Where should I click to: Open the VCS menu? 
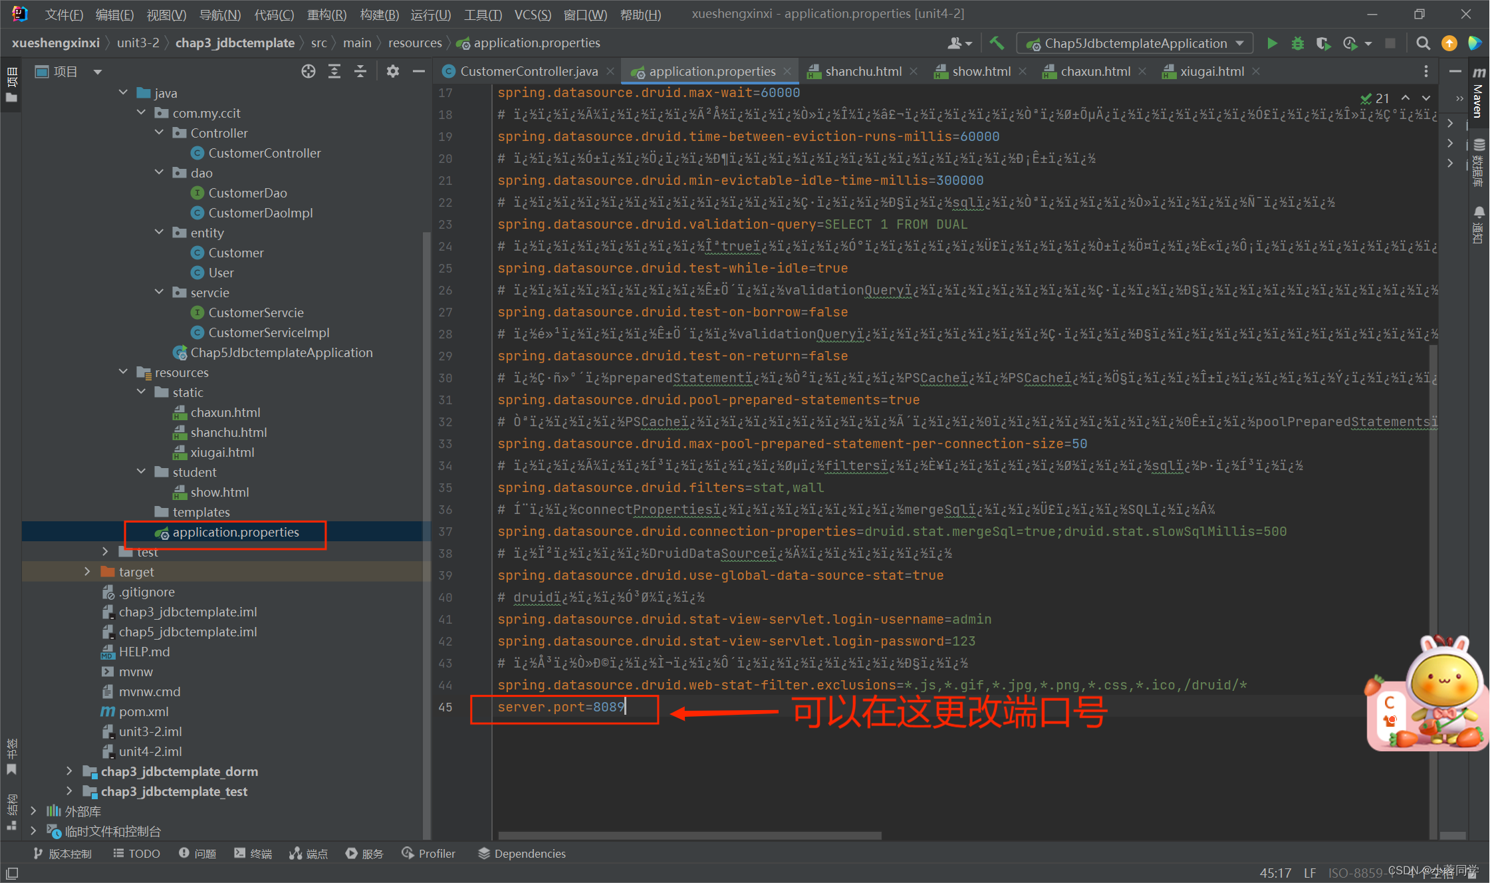point(532,14)
